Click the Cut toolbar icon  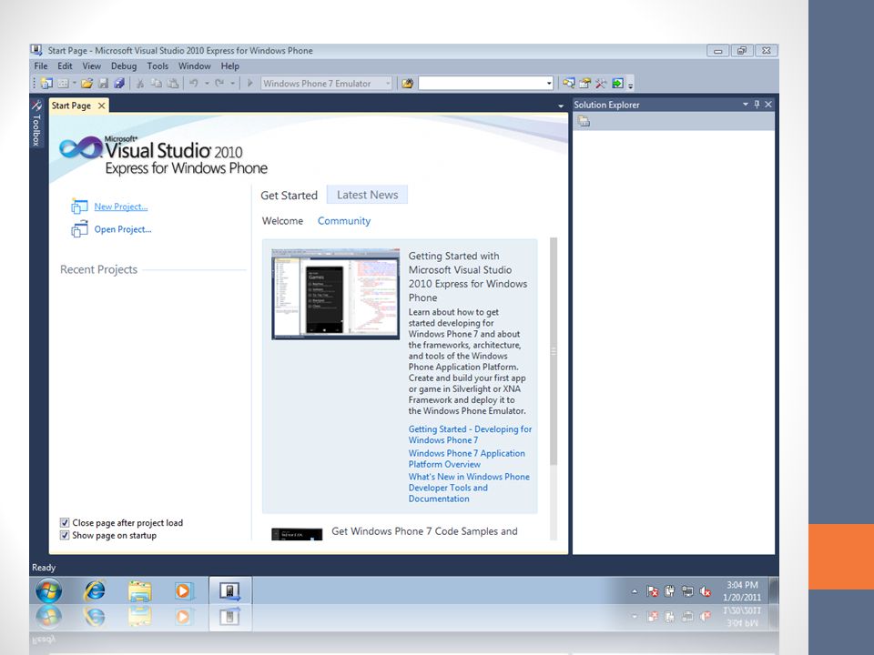(x=140, y=84)
